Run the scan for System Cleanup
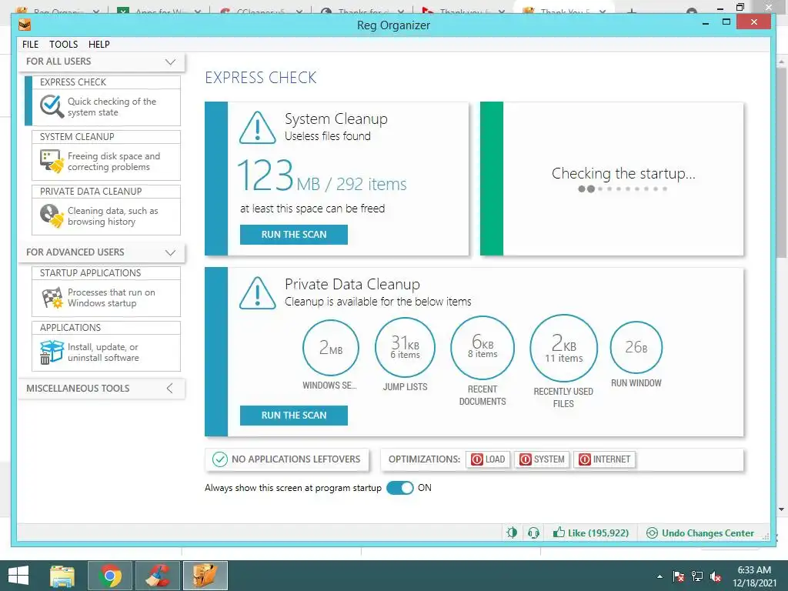Screen dimensions: 788x591 pos(294,235)
